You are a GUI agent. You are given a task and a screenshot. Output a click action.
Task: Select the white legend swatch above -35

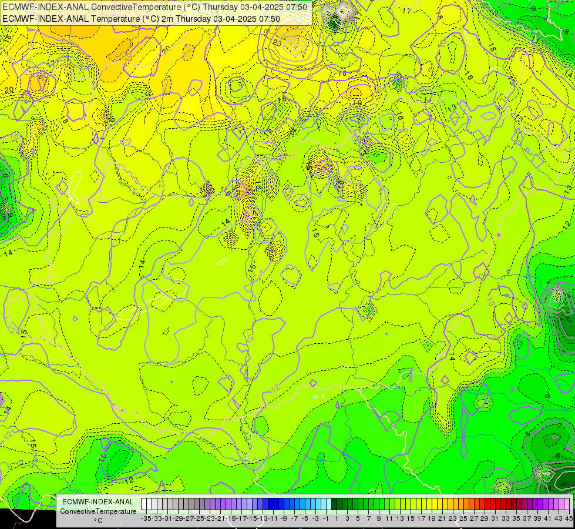pyautogui.click(x=144, y=504)
